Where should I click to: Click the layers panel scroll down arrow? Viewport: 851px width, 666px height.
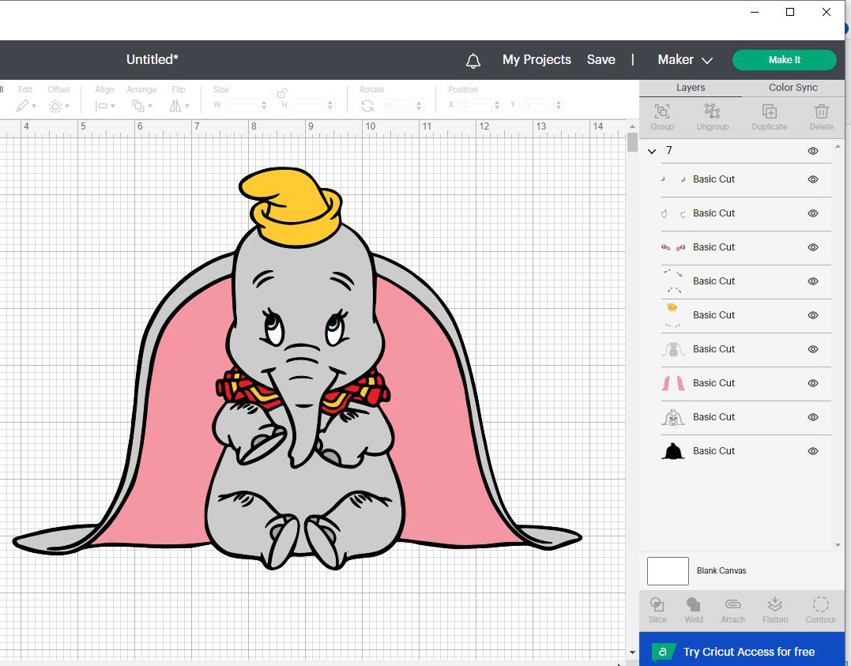(838, 545)
